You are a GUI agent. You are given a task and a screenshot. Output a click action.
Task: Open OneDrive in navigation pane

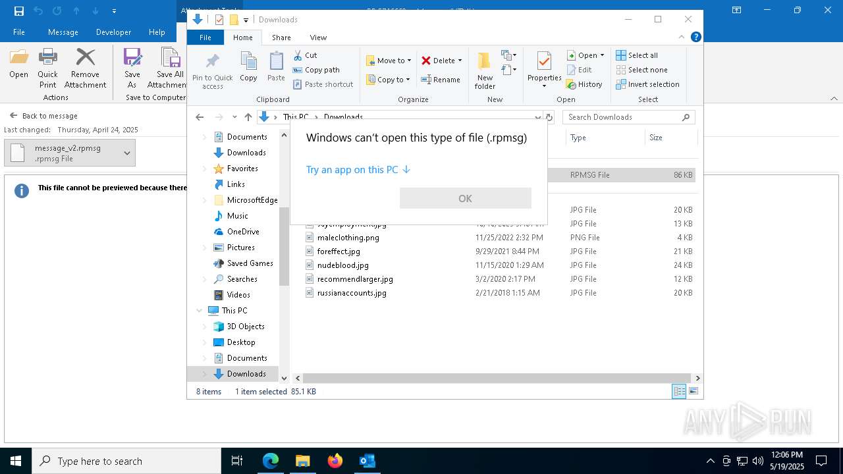pyautogui.click(x=243, y=232)
